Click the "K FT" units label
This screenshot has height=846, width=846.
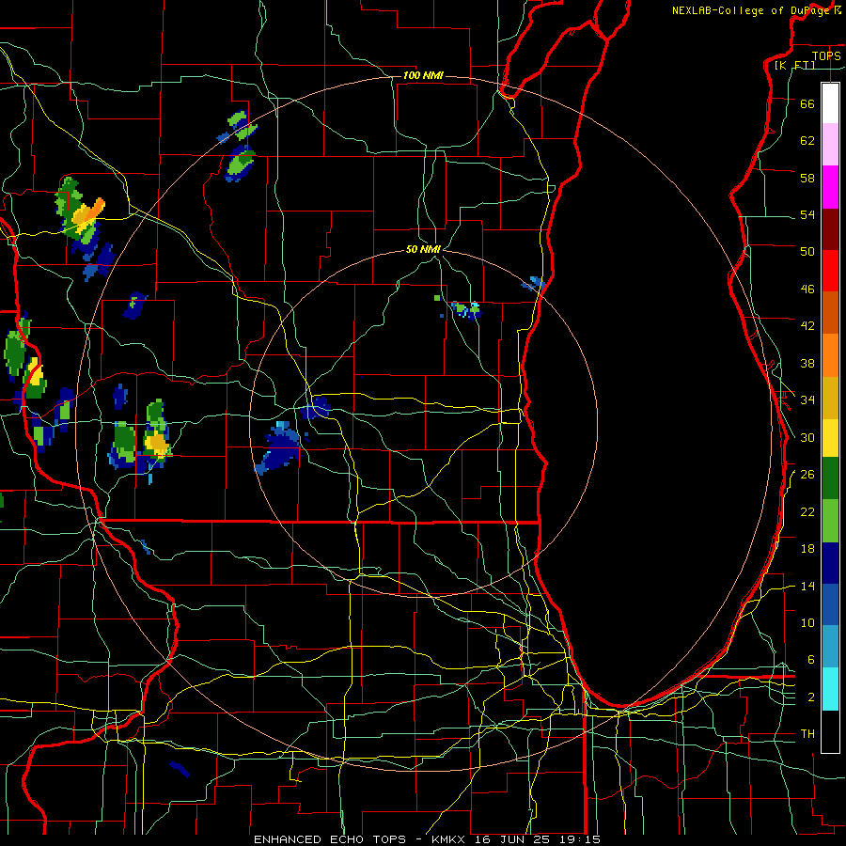tap(796, 65)
